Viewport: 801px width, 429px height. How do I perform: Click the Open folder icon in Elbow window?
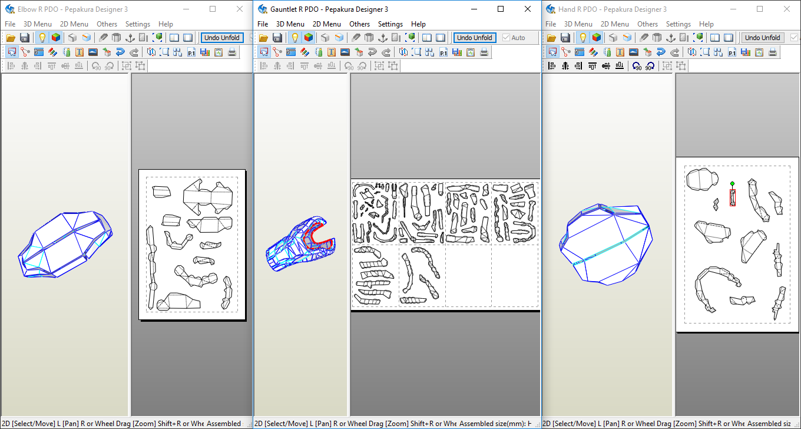pos(11,38)
